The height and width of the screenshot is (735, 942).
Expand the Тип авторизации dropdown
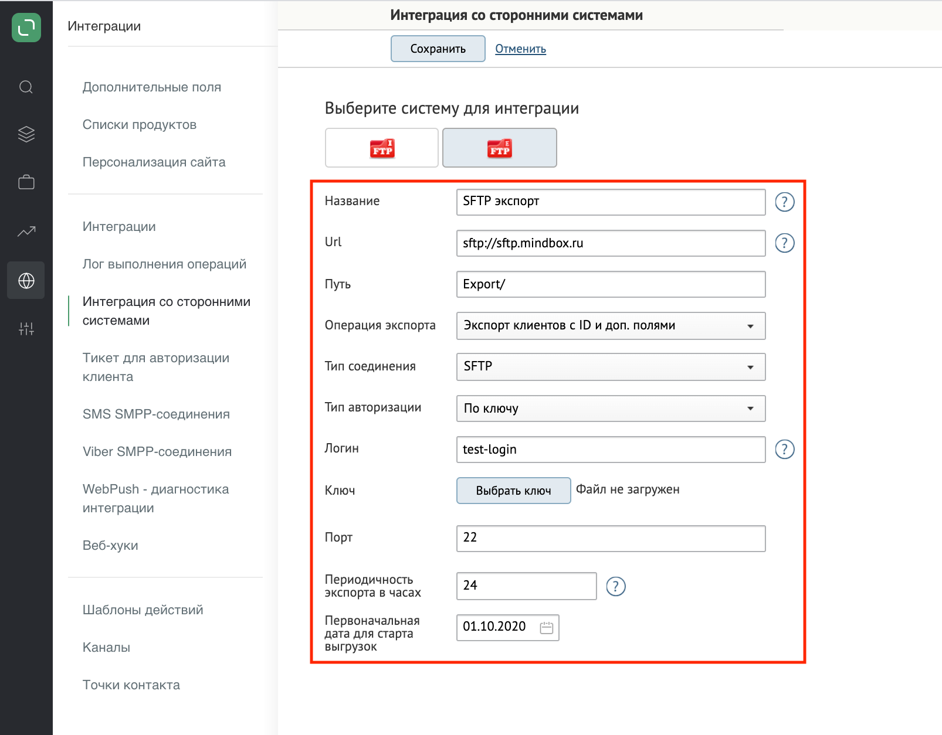[611, 409]
